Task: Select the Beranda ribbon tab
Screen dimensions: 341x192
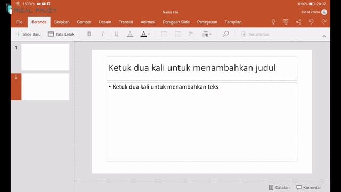Action: [x=39, y=22]
